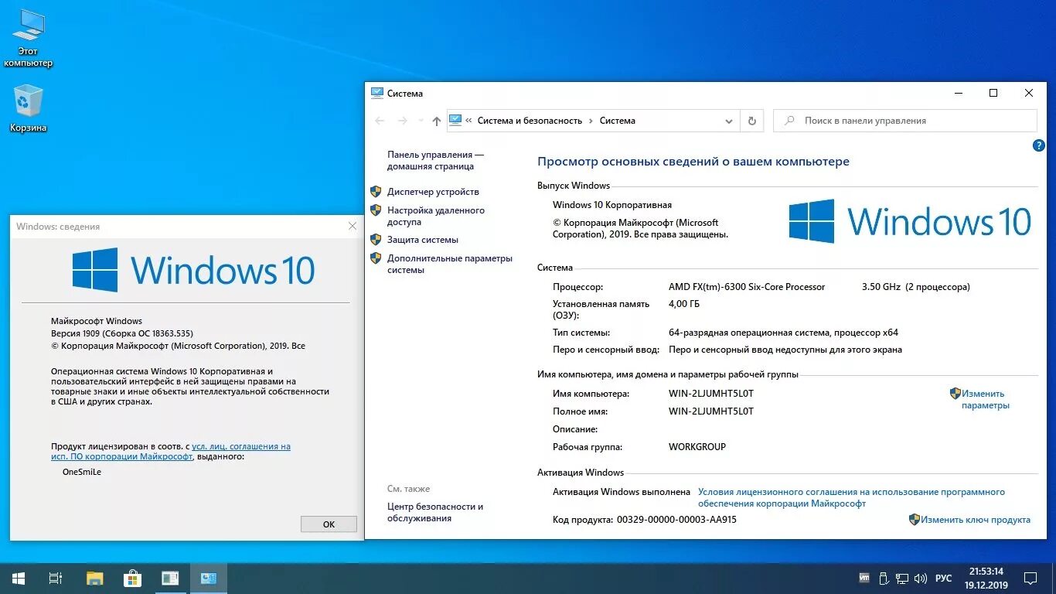
Task: Expand the breadcrumb double-chevron in address bar
Action: pyautogui.click(x=468, y=121)
